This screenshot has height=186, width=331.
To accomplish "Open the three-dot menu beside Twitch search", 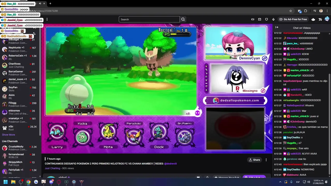I will point(47,19).
